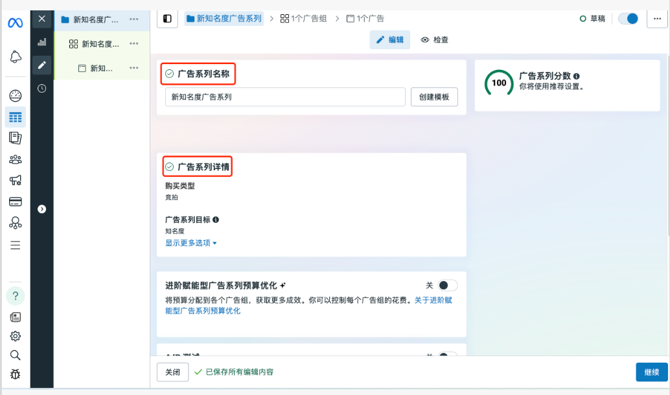The image size is (670, 395).
Task: Open the notifications bell icon
Action: click(x=16, y=57)
